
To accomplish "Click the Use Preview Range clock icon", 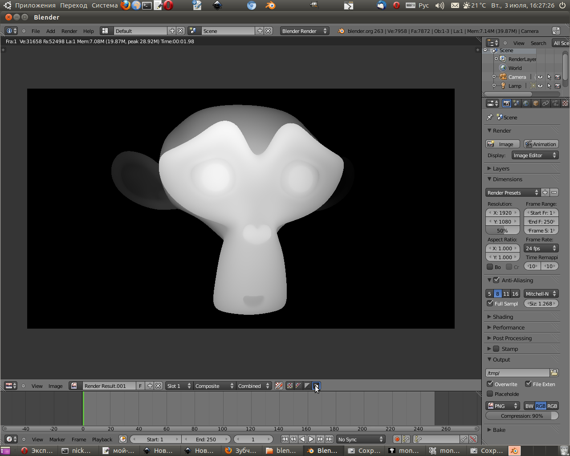I will click(123, 439).
